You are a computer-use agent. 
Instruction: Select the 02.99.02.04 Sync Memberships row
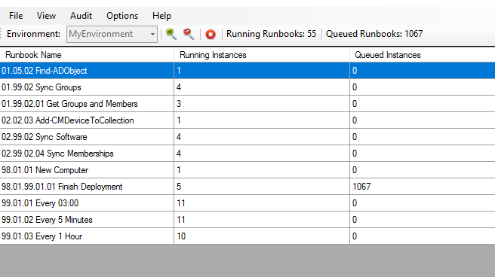coord(247,154)
